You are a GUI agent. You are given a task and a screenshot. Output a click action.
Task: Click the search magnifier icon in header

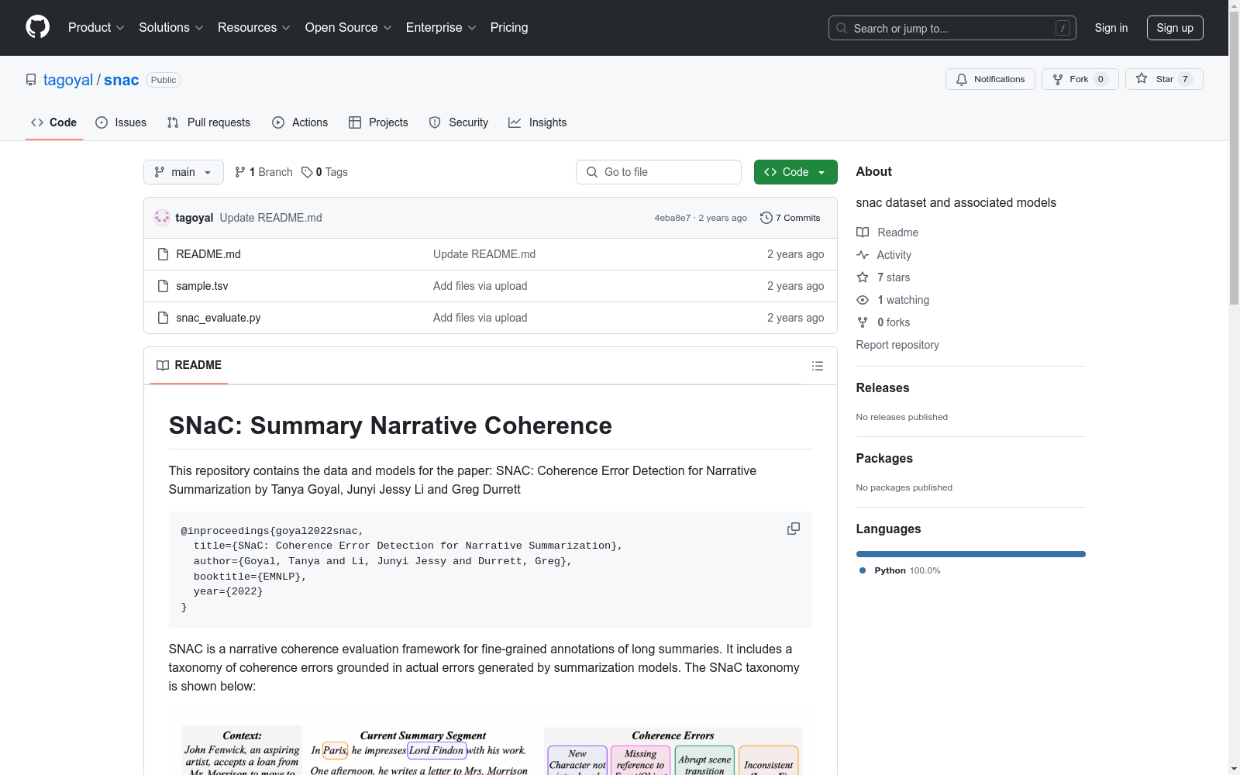coord(842,28)
